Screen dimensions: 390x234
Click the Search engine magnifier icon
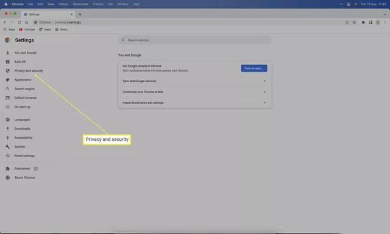click(x=8, y=89)
